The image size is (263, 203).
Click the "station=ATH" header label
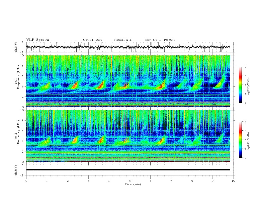click(123, 40)
